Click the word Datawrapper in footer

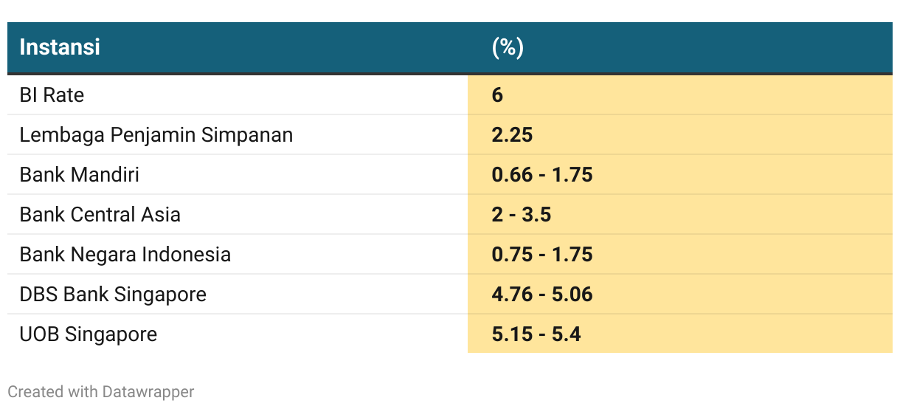point(148,391)
